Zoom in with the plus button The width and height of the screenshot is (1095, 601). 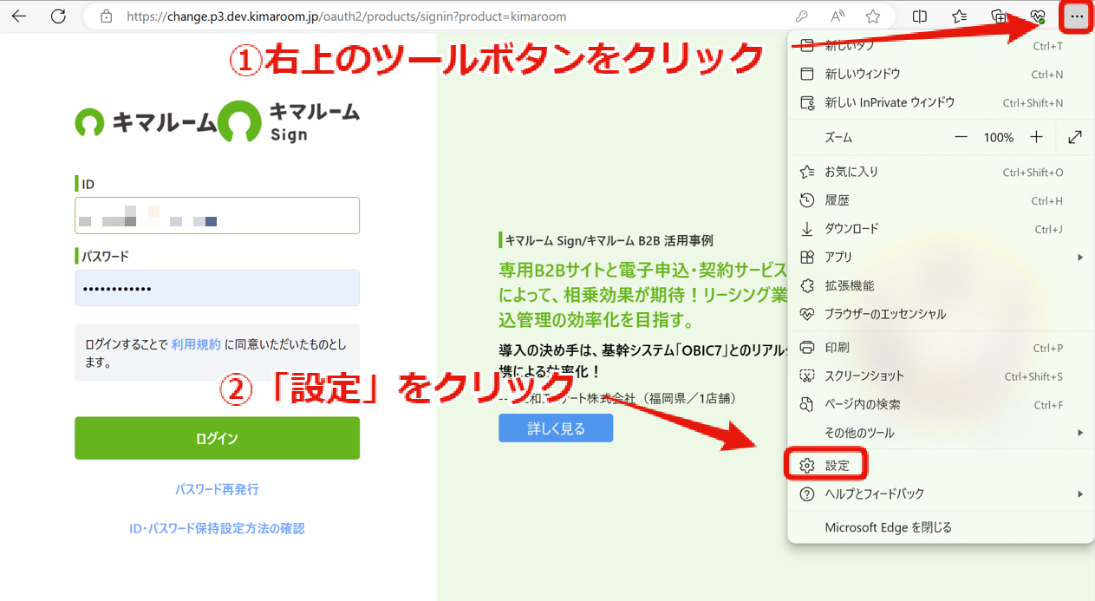[x=1037, y=137]
